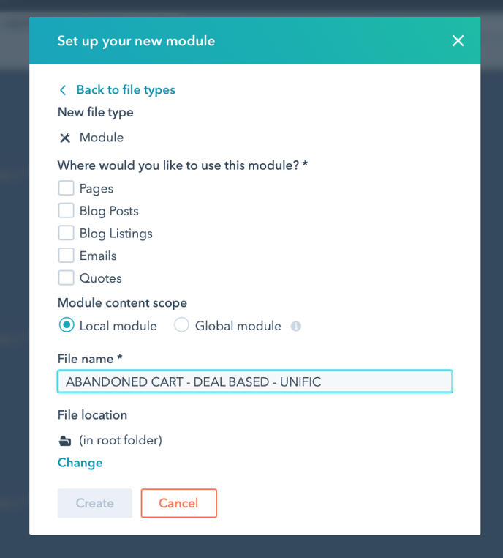The image size is (503, 558).
Task: Click the Create button
Action: (x=95, y=503)
